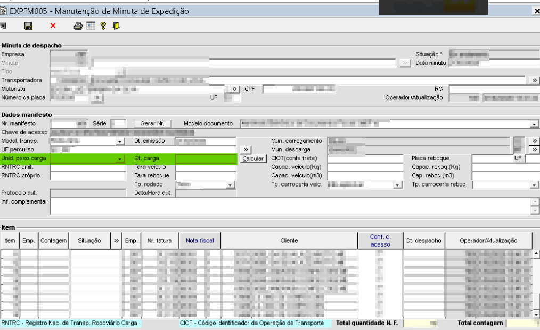Focus the Nr. manifesto input field
This screenshot has width=540, height=330.
pos(69,123)
